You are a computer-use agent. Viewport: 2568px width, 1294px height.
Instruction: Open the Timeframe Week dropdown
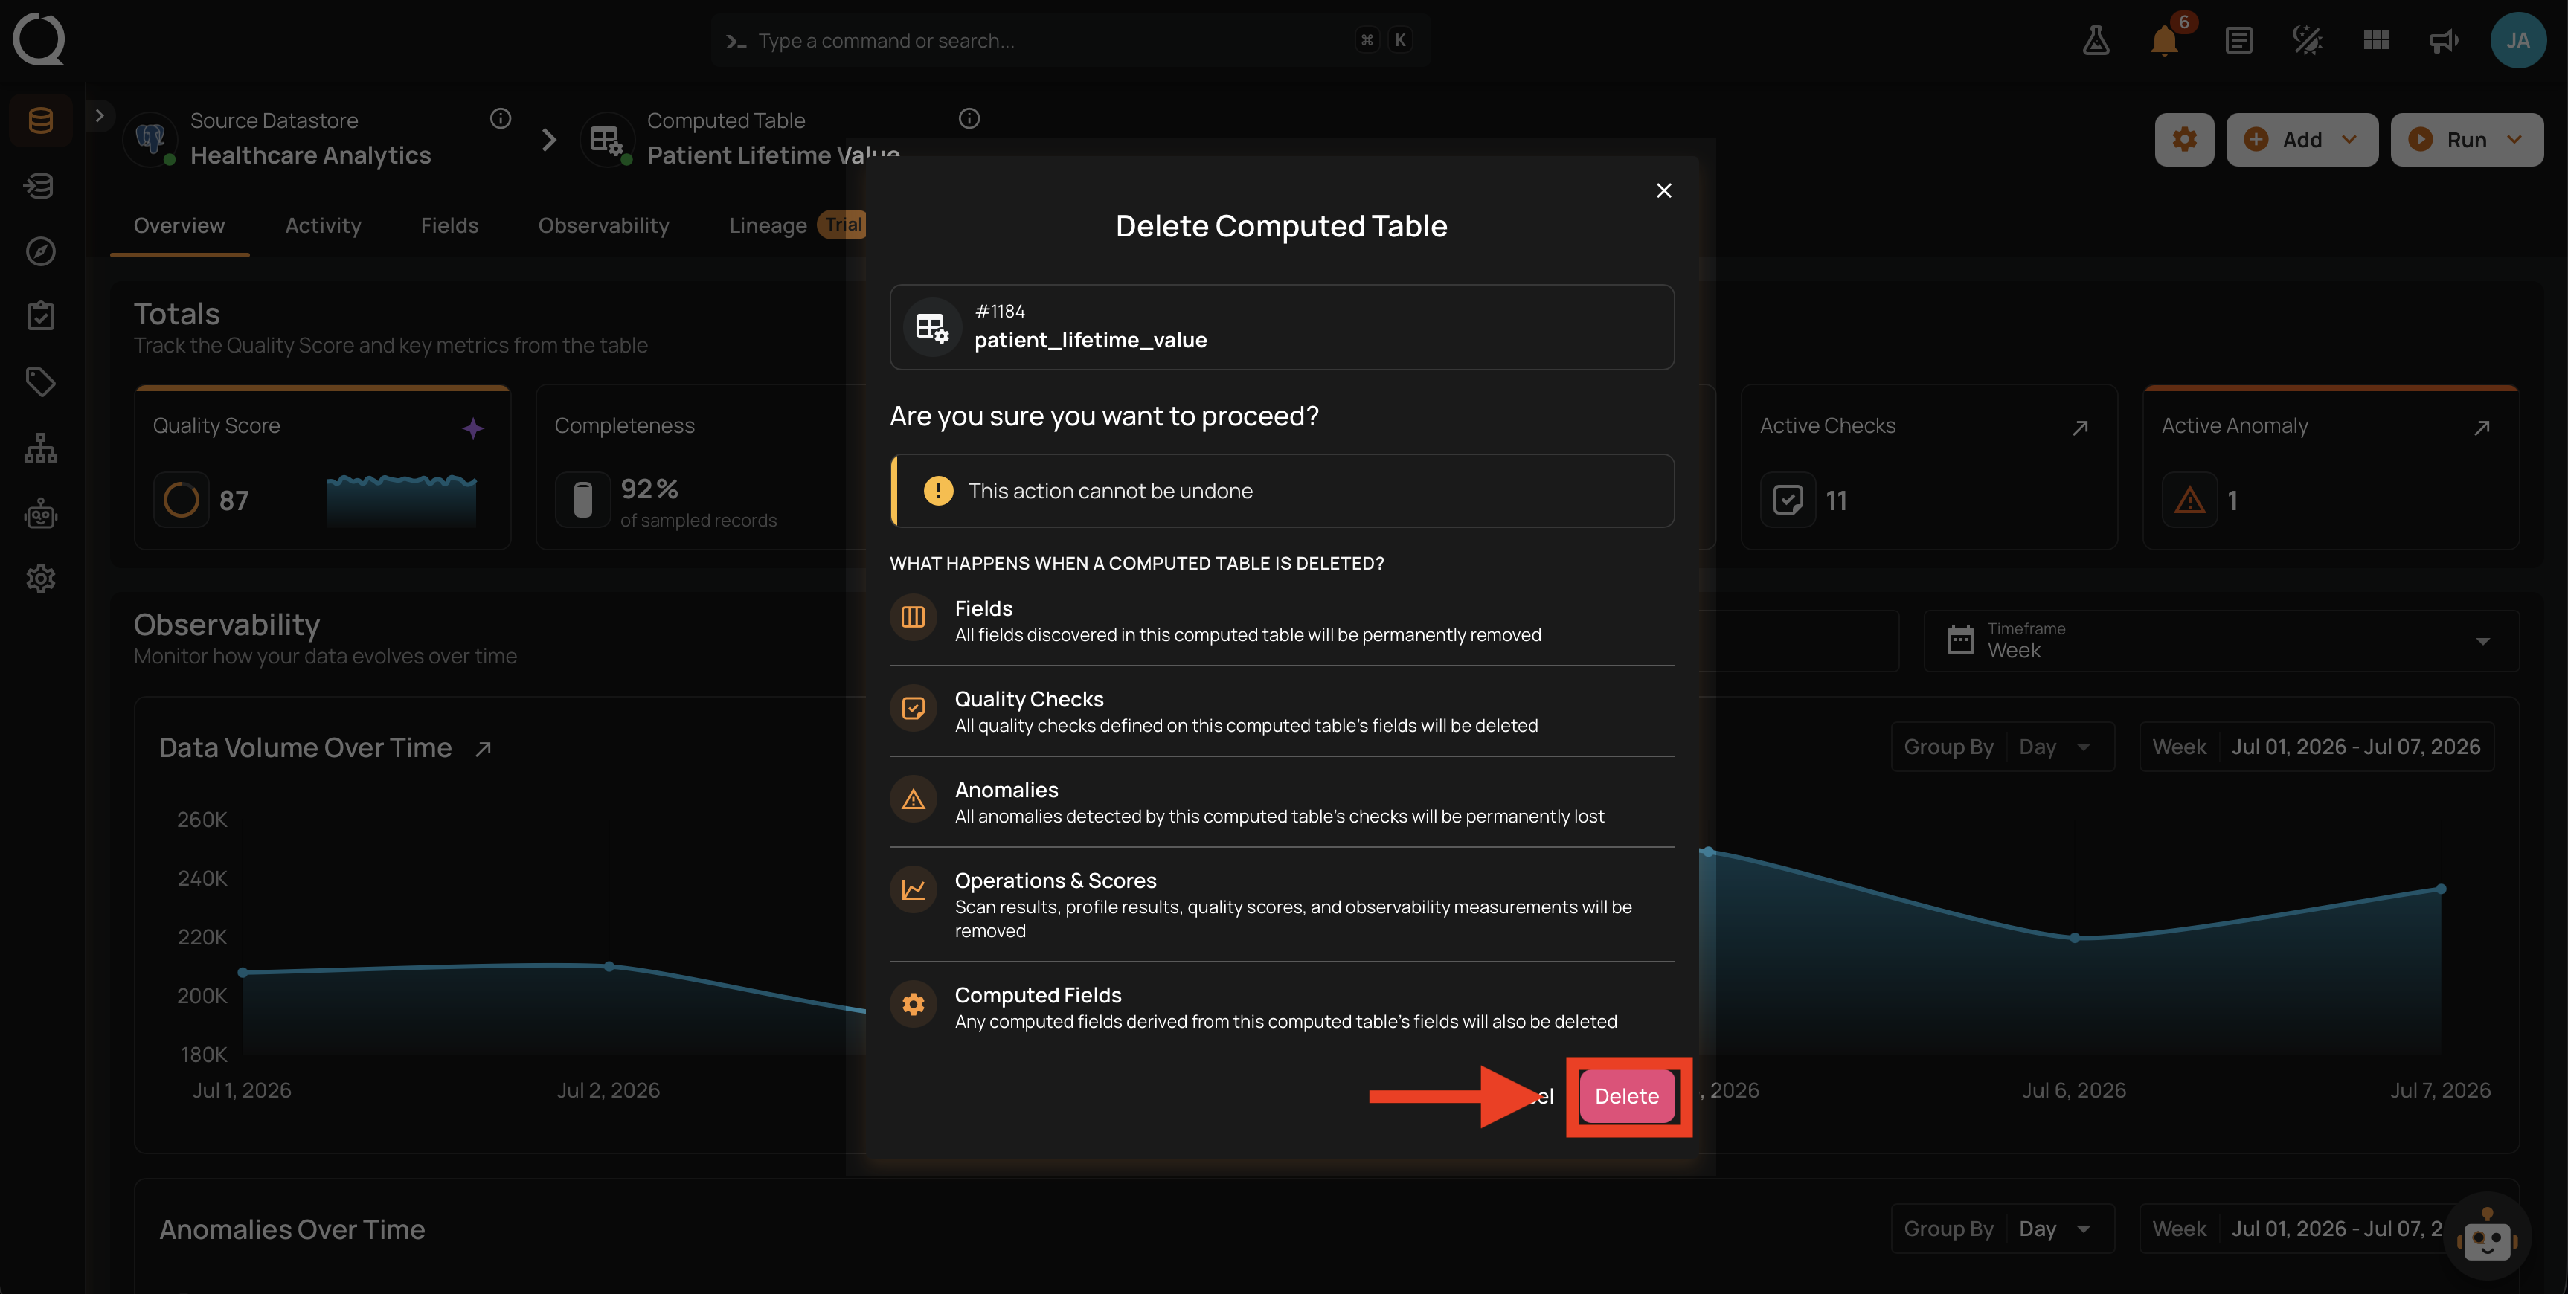[2220, 640]
